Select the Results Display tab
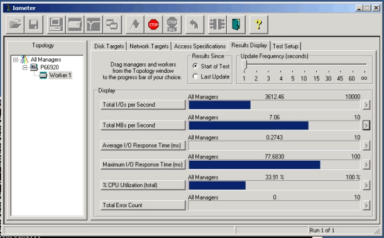Screen dimensions: 384x238 pyautogui.click(x=249, y=45)
